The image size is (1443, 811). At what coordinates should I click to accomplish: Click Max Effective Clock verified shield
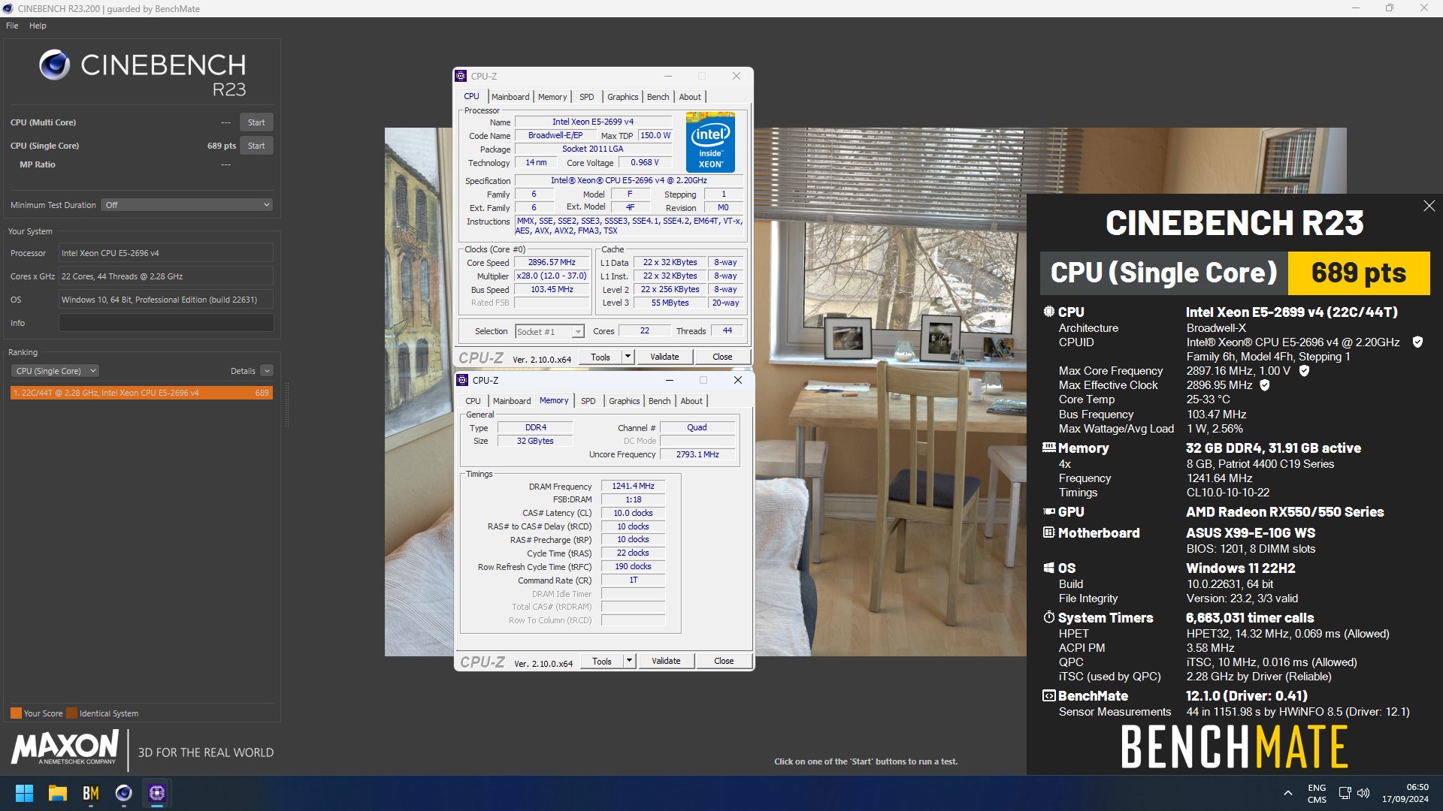point(1265,385)
